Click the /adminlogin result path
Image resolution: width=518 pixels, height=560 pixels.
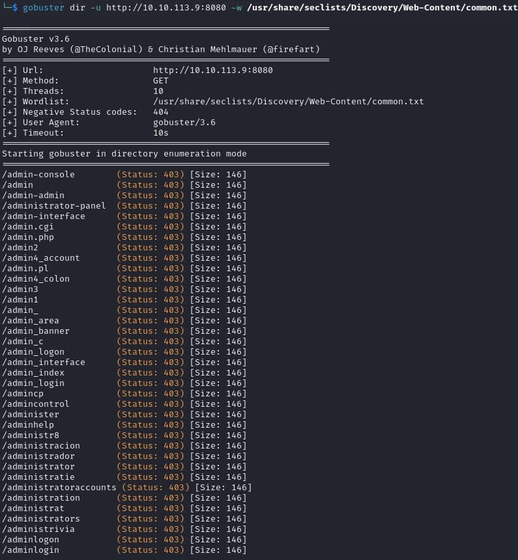(x=31, y=550)
